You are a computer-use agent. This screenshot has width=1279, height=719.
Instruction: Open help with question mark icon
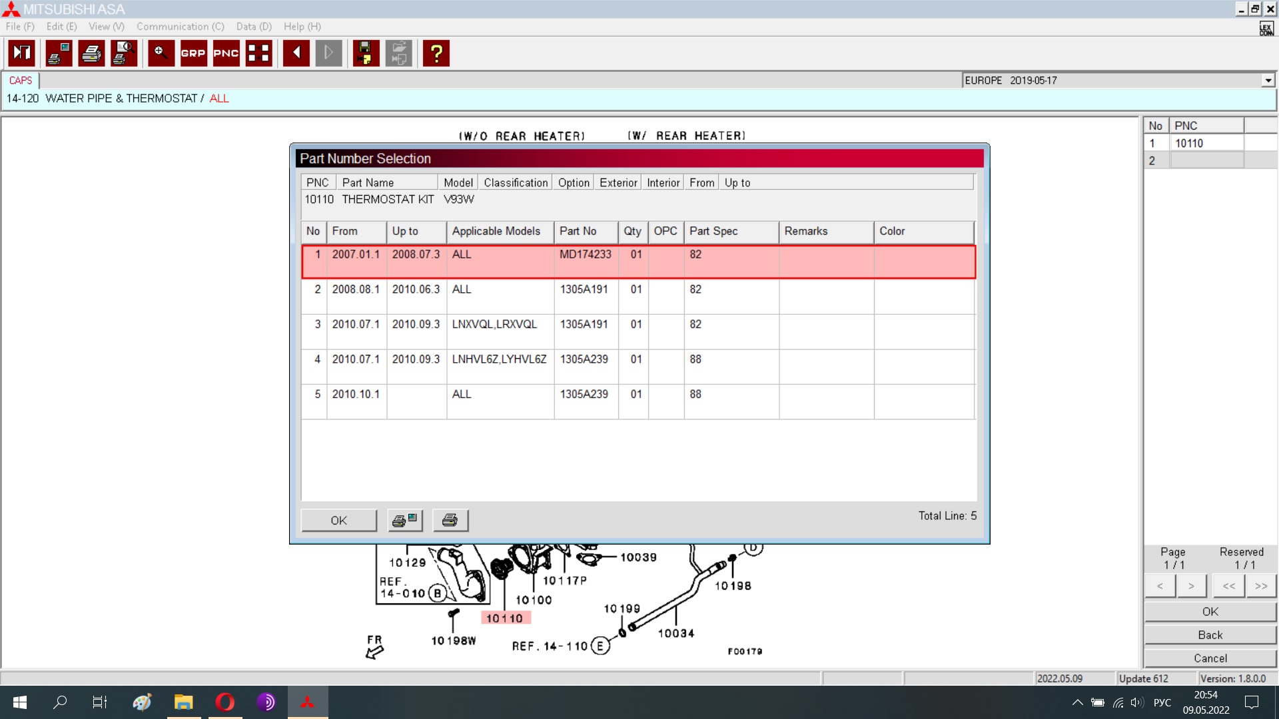436,53
